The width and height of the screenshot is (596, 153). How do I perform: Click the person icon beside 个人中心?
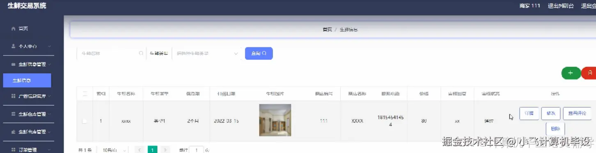coord(13,47)
